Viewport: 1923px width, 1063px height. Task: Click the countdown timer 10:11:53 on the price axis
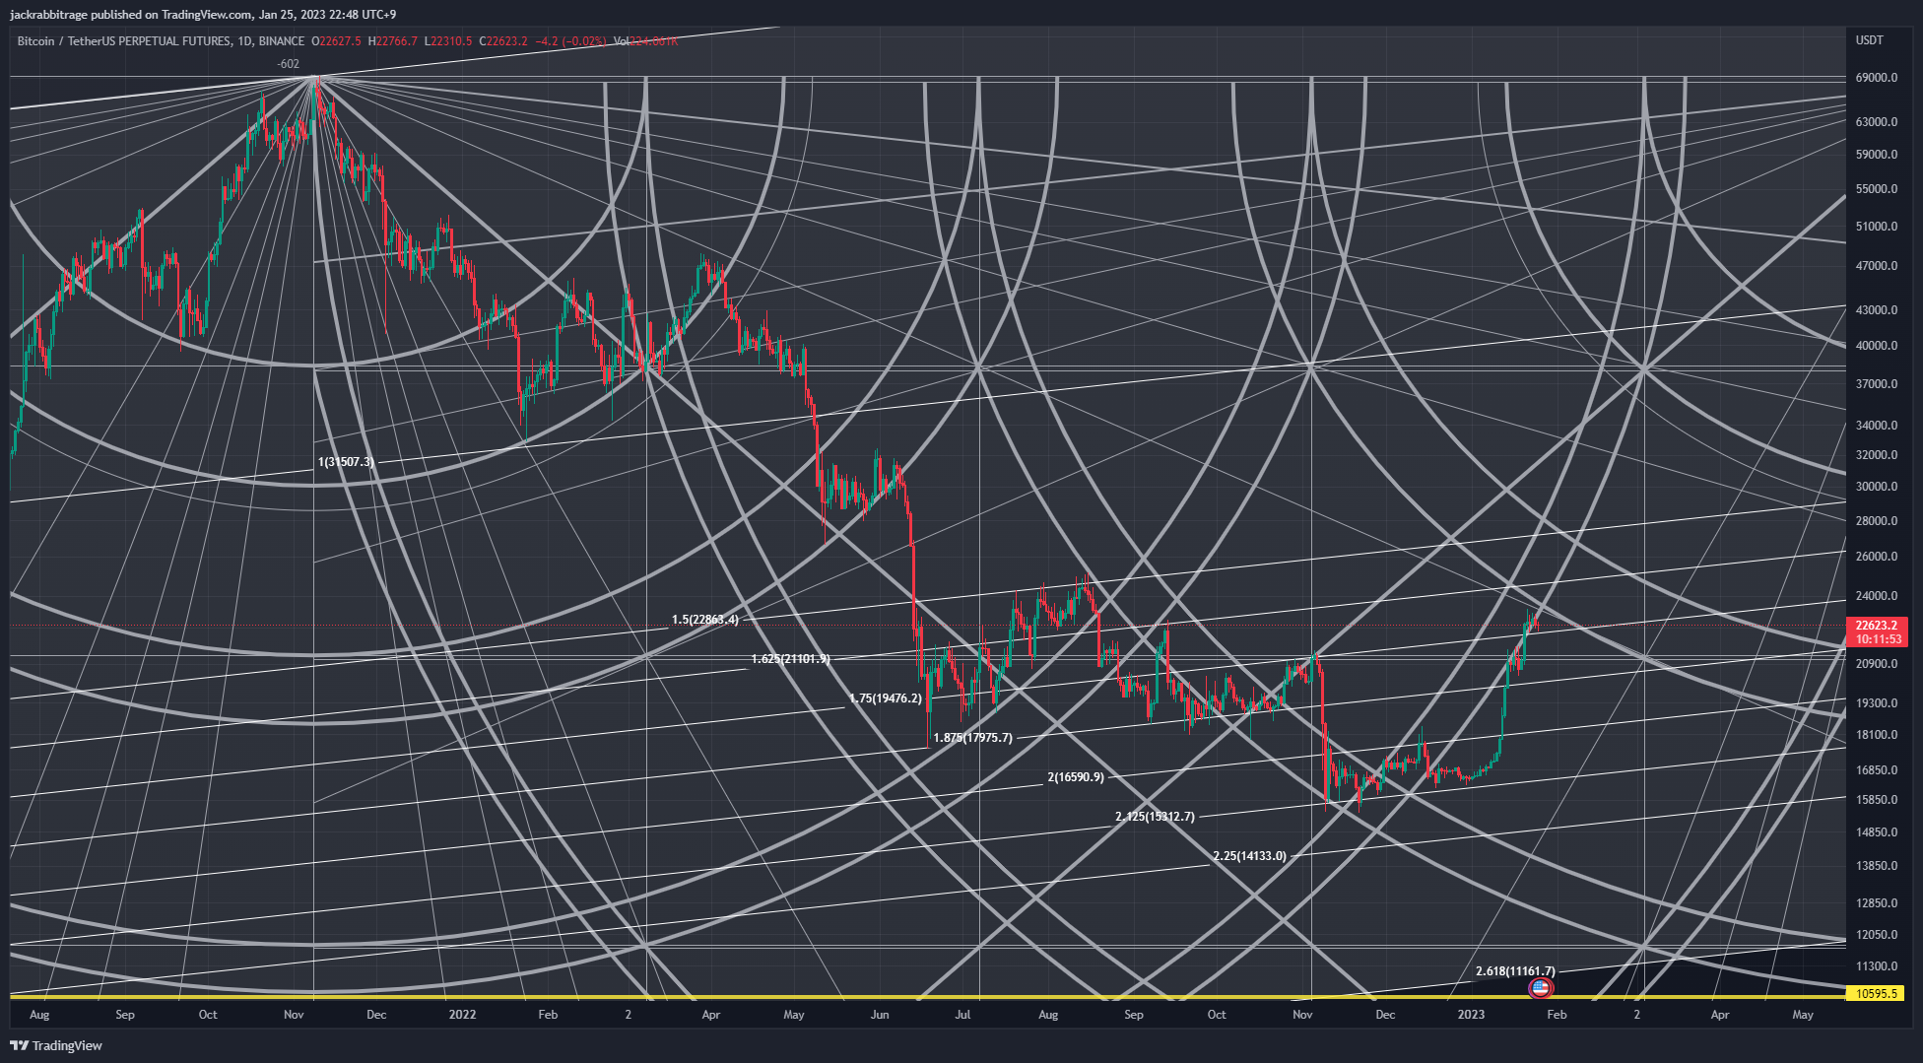pyautogui.click(x=1880, y=639)
